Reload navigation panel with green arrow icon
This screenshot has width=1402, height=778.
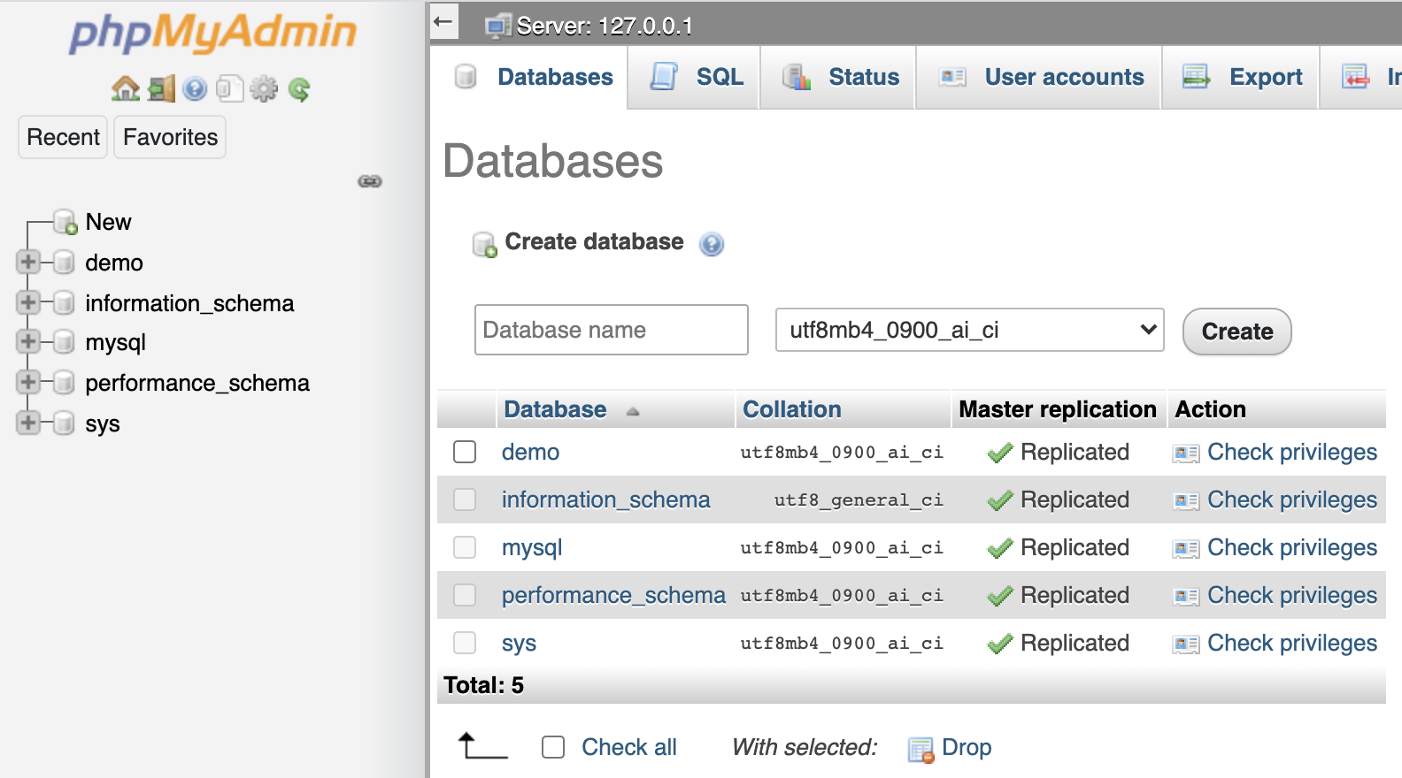click(299, 89)
